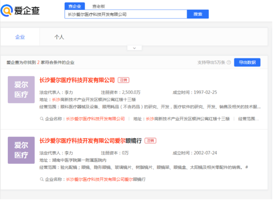This screenshot has width=273, height=200.
Task: Click 验光配镜 经营范围 description line
Action: [144, 167]
